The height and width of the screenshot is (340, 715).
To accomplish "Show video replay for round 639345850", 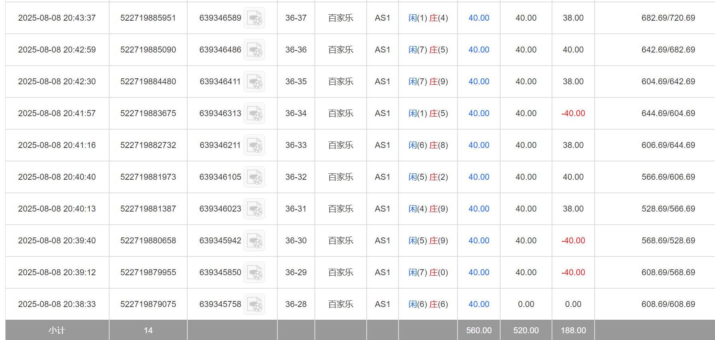I will pos(254,272).
